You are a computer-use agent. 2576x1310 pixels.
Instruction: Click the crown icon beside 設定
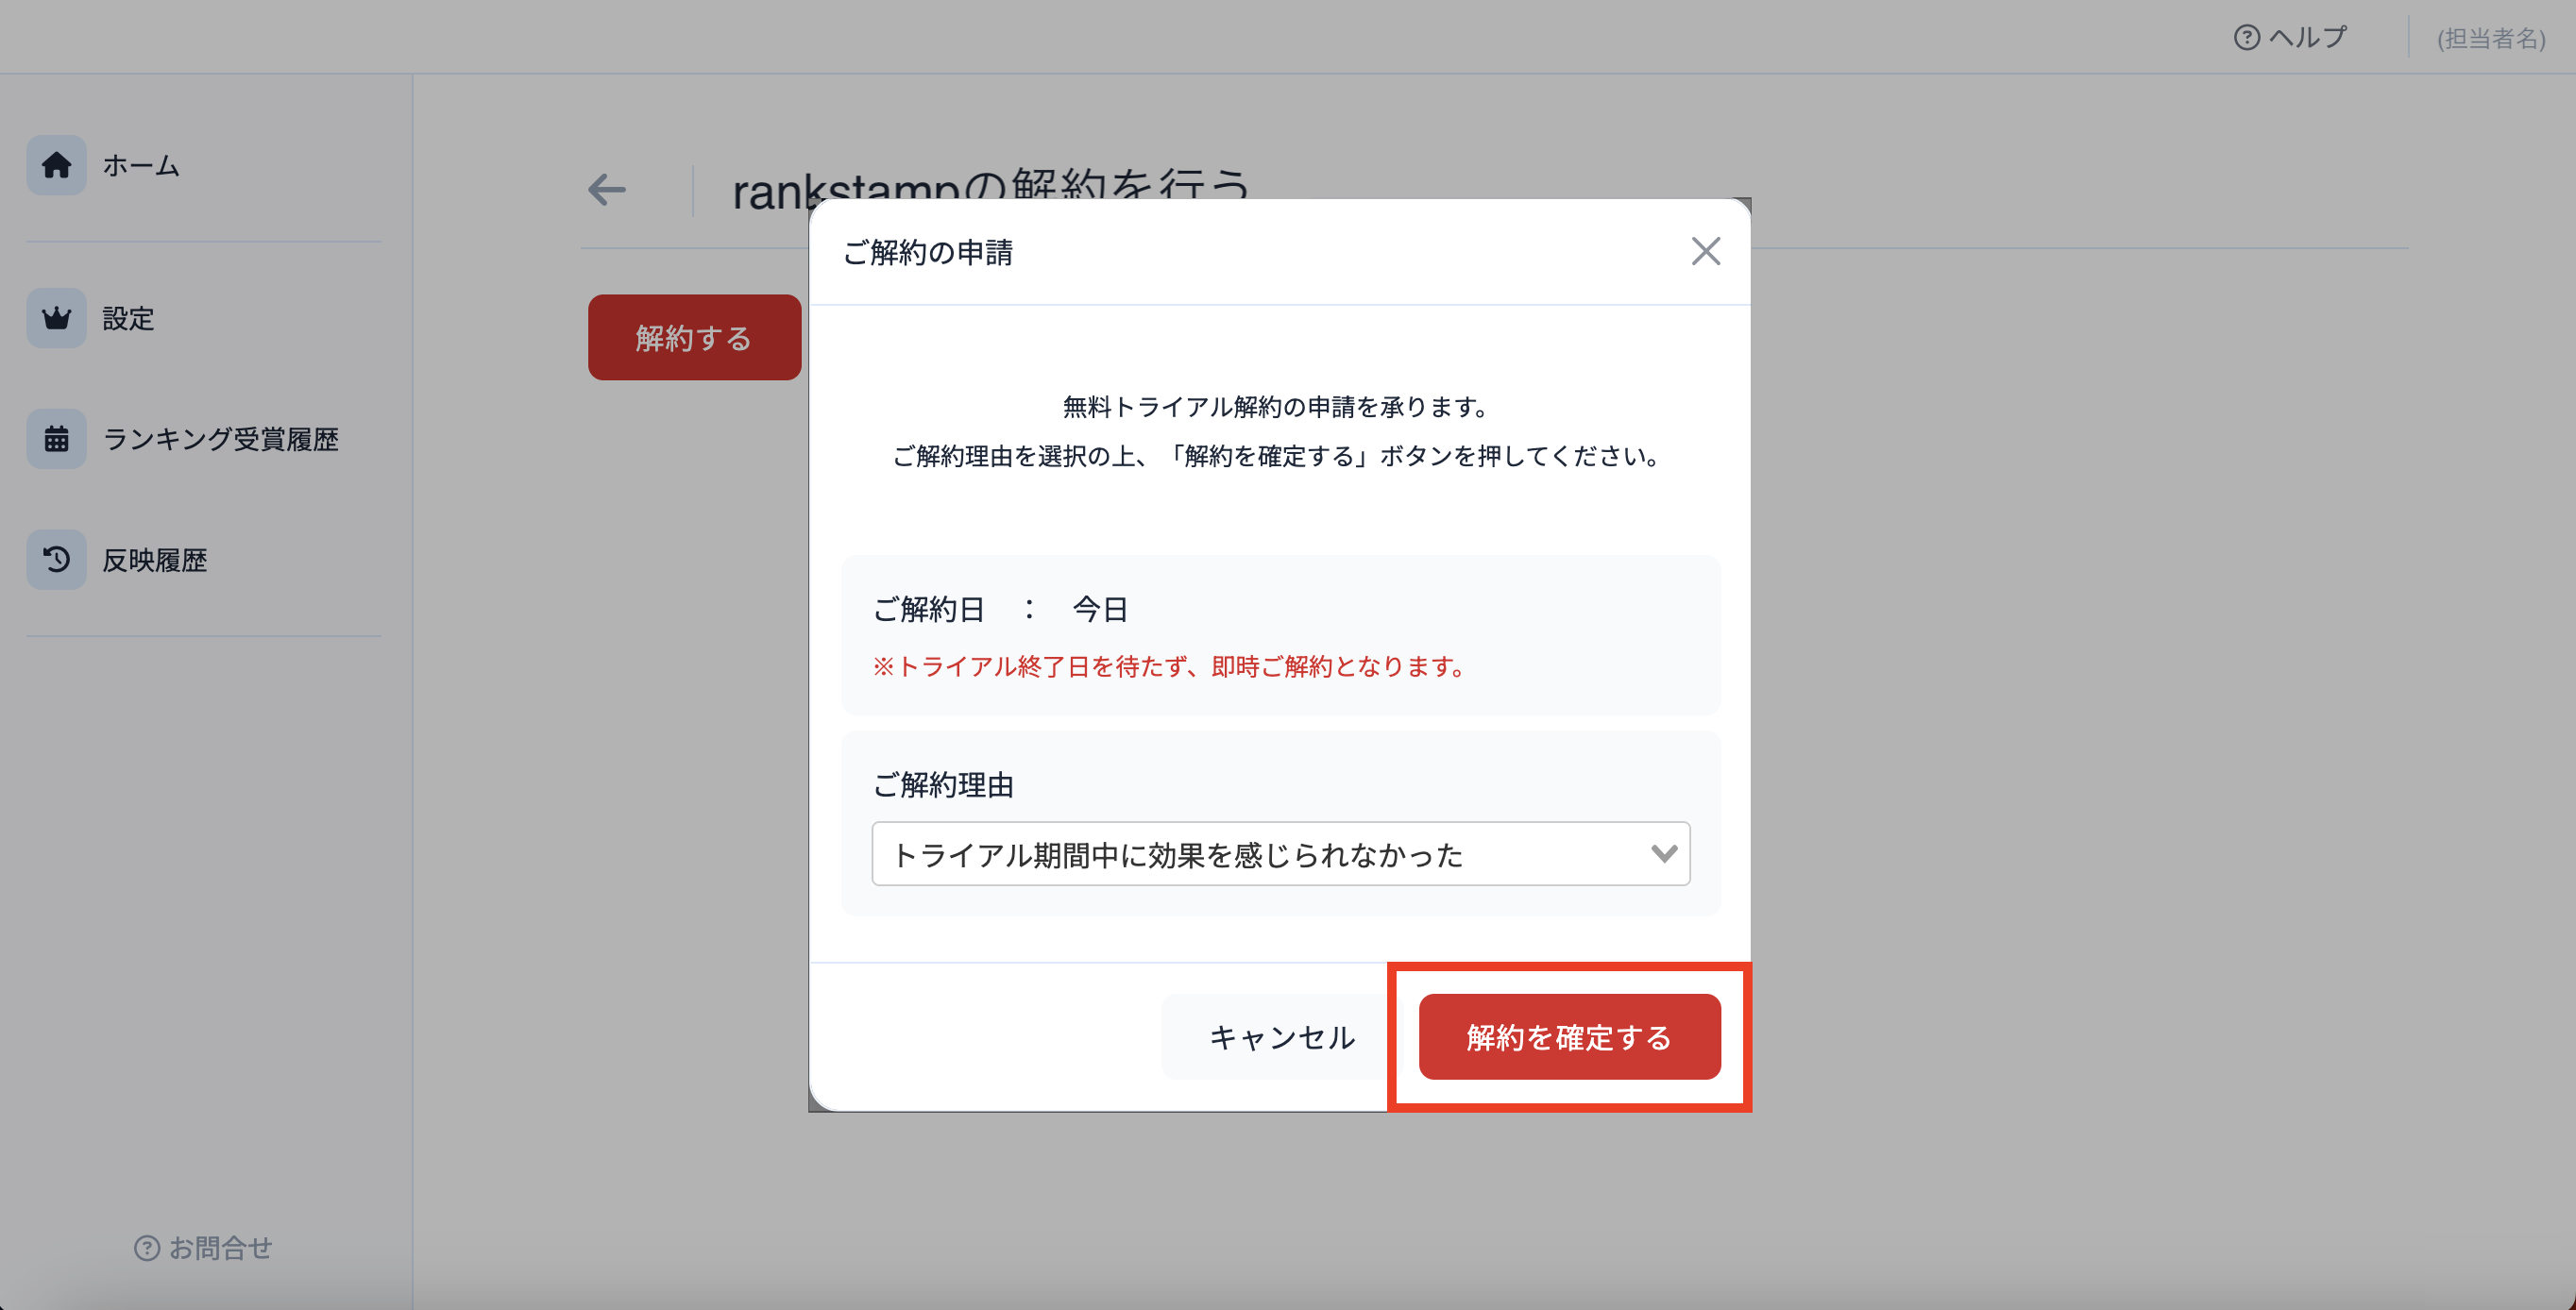pos(56,318)
